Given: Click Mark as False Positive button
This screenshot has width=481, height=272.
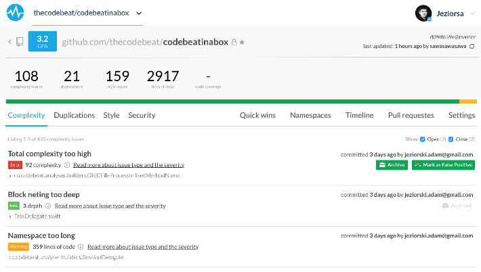Looking at the screenshot, I should click(x=443, y=165).
